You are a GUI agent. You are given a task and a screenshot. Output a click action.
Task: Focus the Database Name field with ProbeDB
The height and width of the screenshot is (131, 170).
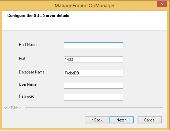94,73
